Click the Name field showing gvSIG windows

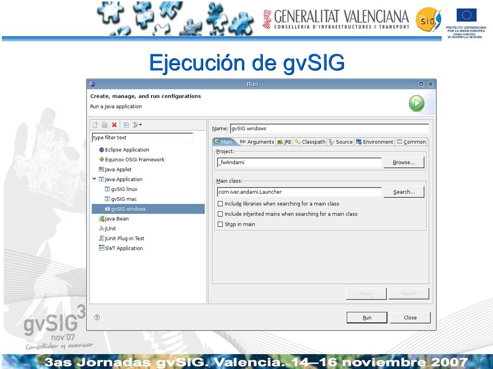pyautogui.click(x=329, y=128)
